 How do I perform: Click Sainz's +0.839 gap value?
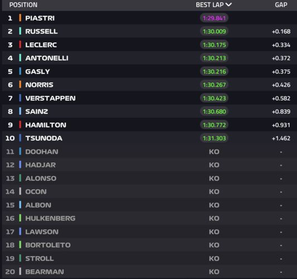coord(281,112)
